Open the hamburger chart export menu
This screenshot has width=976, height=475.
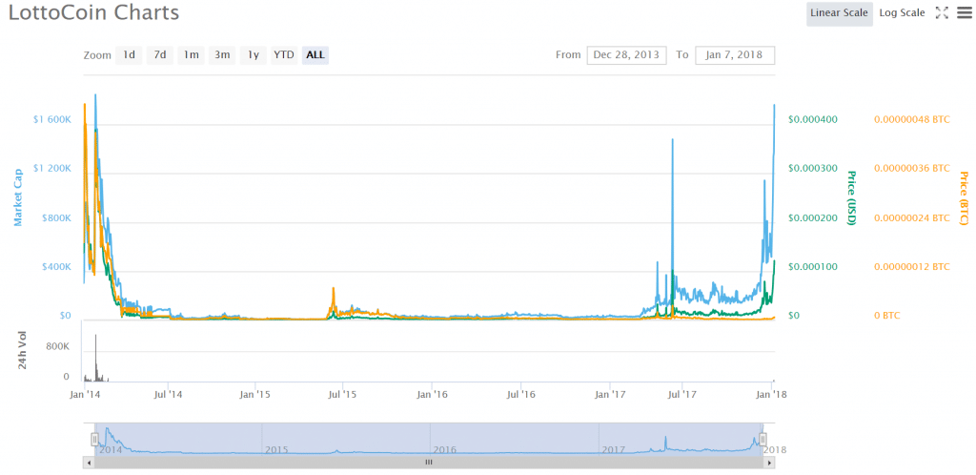(x=963, y=12)
